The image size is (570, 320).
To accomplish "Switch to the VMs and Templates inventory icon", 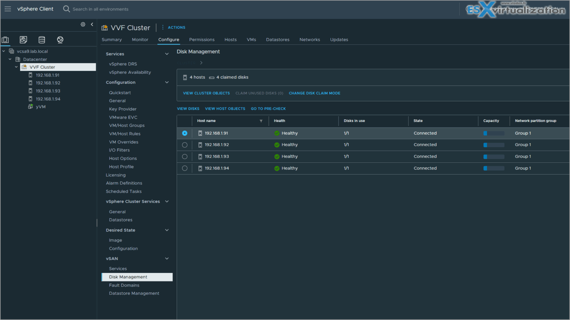I will tap(23, 39).
